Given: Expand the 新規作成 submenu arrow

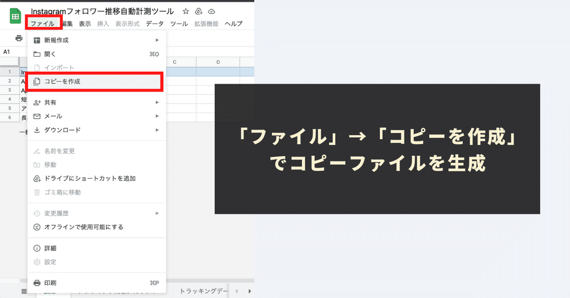Looking at the screenshot, I should pyautogui.click(x=157, y=40).
